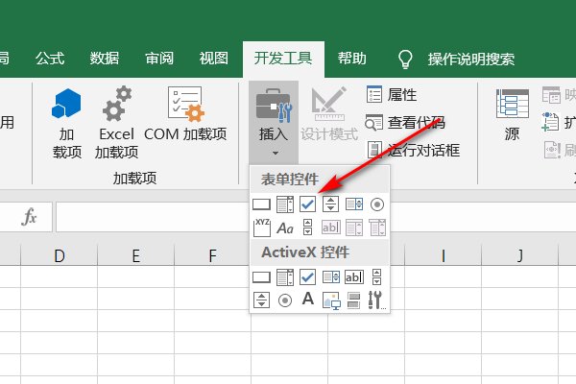Viewport: 576px width, 384px height.
Task: Insert ActiveX option button
Action: 285,300
